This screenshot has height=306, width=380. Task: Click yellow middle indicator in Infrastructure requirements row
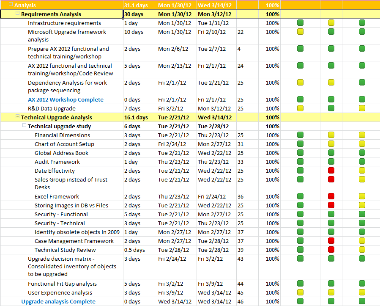(x=331, y=23)
